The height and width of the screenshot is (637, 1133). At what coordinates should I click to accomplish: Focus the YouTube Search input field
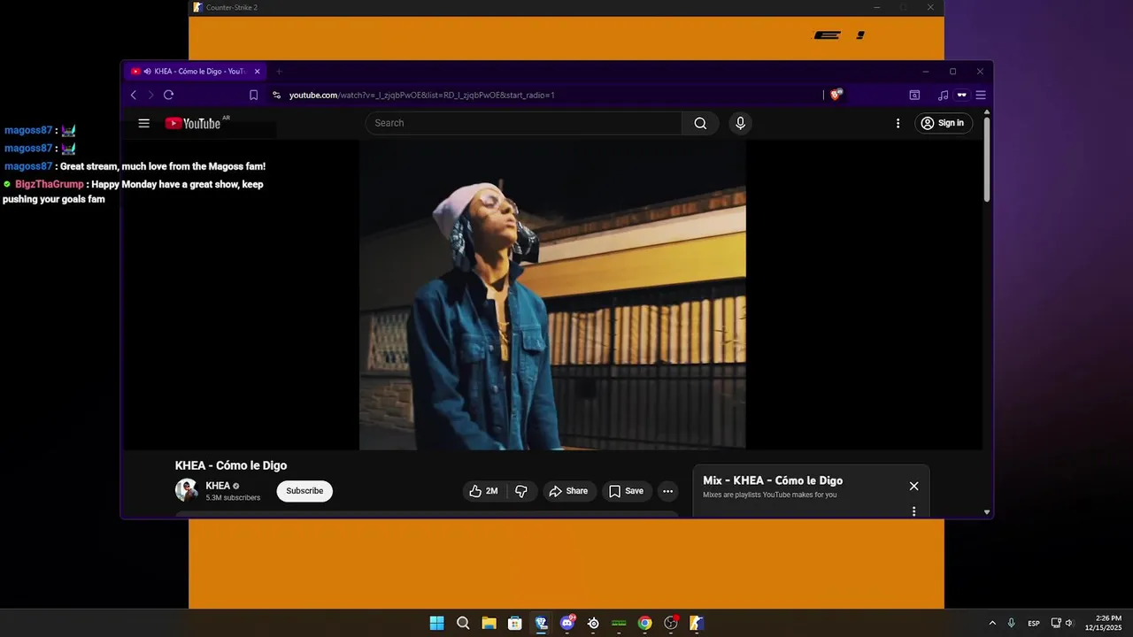(523, 123)
